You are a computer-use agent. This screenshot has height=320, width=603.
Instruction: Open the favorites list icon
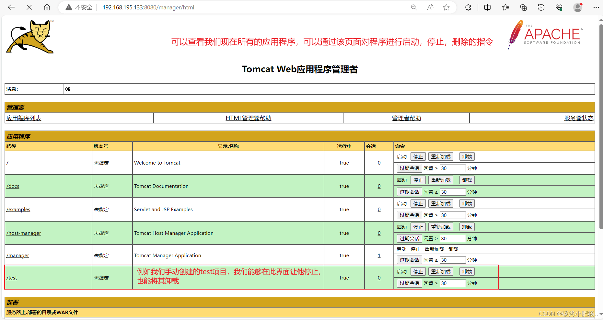click(505, 7)
